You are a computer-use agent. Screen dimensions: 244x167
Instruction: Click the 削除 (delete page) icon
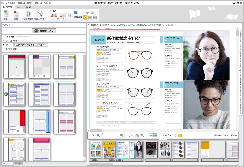click(x=16, y=14)
